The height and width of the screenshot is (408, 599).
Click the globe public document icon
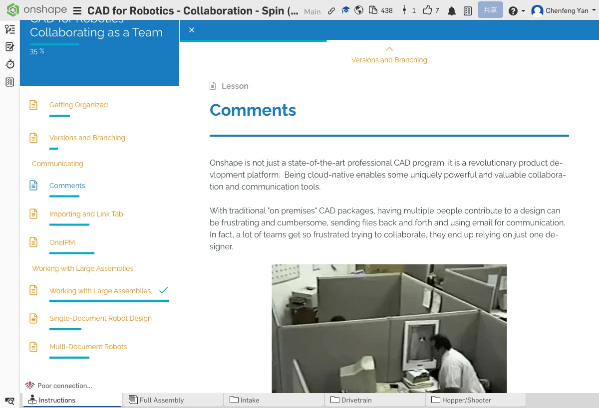tap(359, 10)
